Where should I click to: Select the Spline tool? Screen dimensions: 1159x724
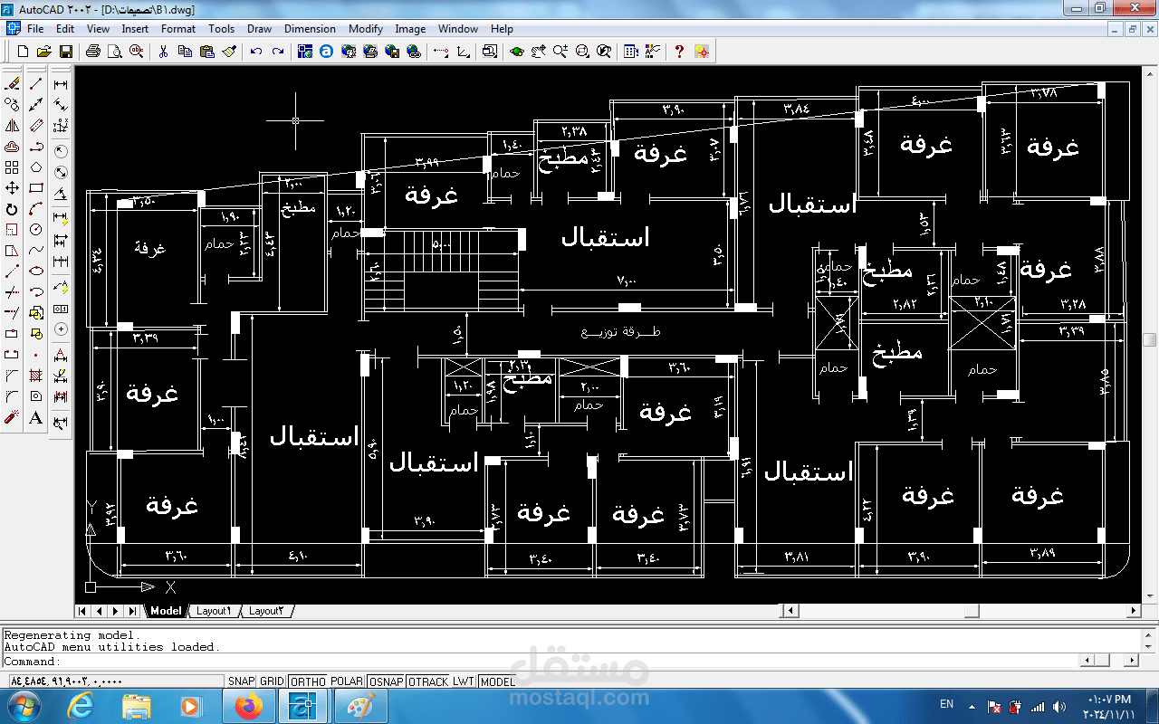[x=36, y=251]
